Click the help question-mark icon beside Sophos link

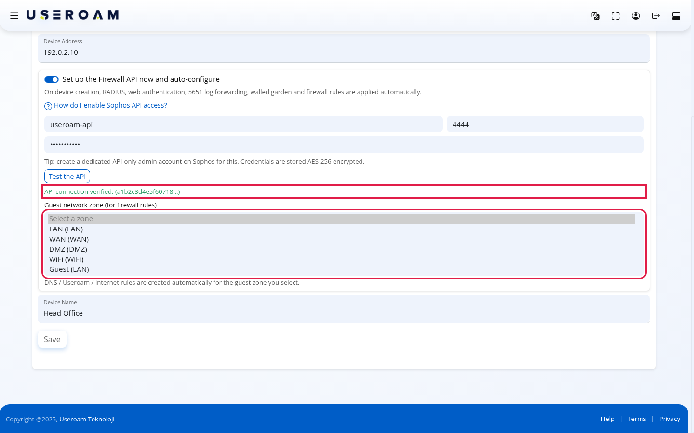(x=48, y=106)
